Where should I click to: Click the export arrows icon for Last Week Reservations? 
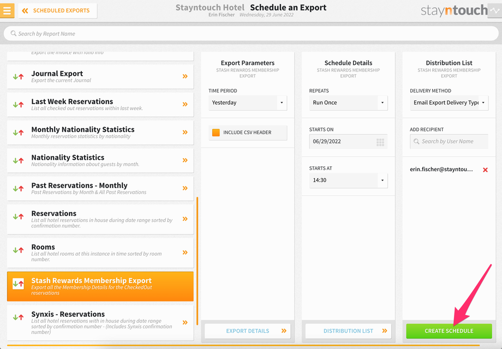[x=18, y=105]
